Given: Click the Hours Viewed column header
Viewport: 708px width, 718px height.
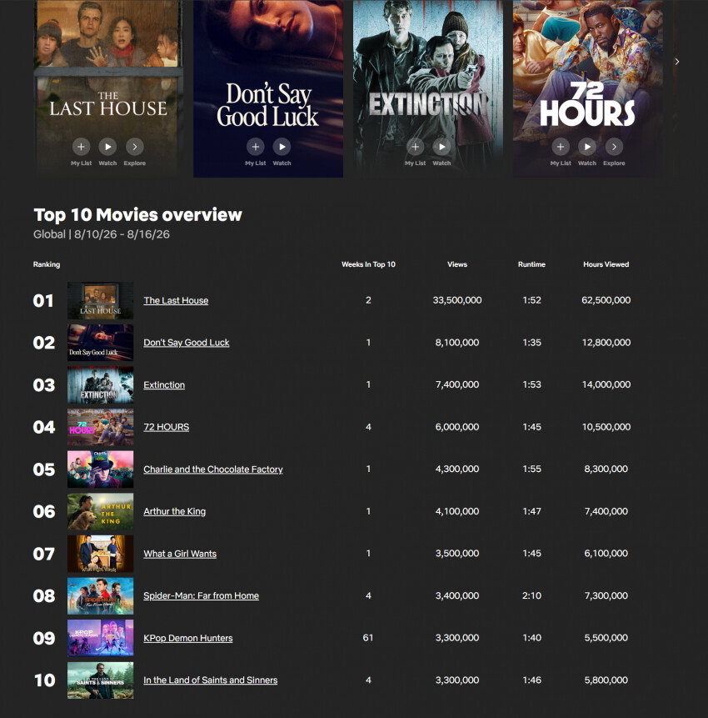Looking at the screenshot, I should pos(606,264).
